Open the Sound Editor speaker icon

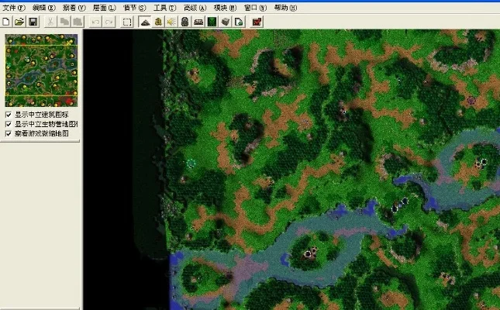click(x=171, y=22)
